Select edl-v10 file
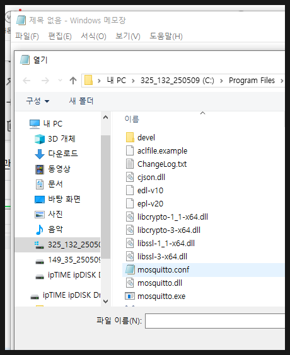Image resolution: width=290 pixels, height=355 pixels. click(x=150, y=191)
